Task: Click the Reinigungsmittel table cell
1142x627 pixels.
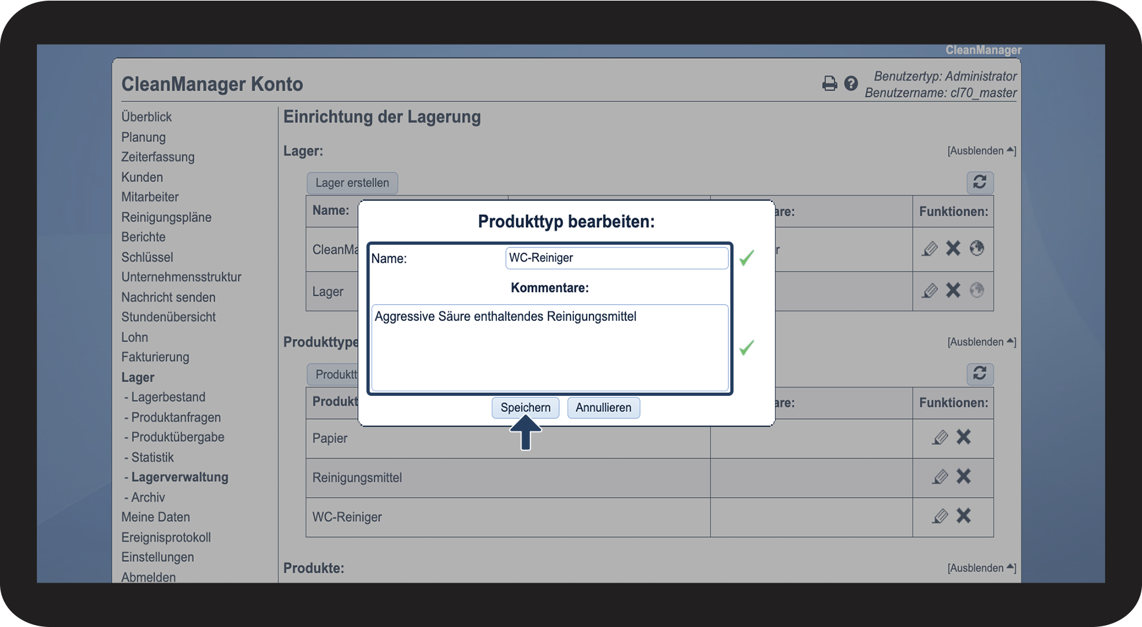Action: [508, 478]
